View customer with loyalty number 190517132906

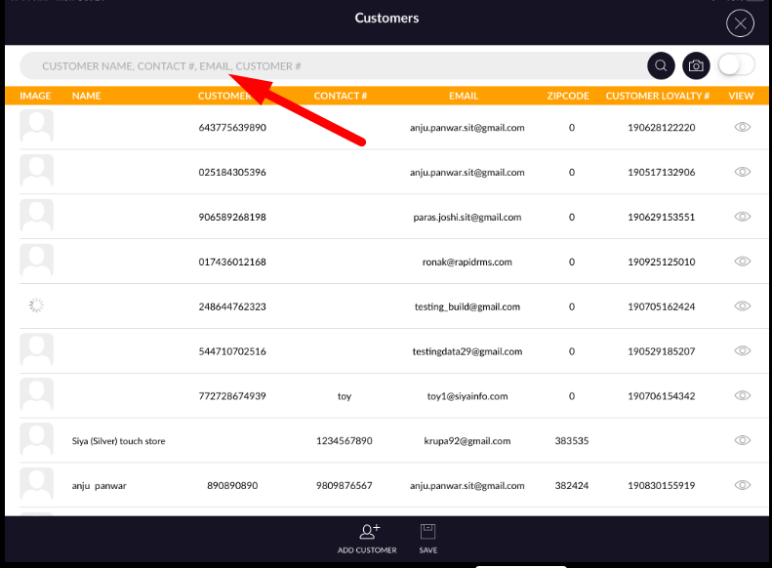click(742, 172)
